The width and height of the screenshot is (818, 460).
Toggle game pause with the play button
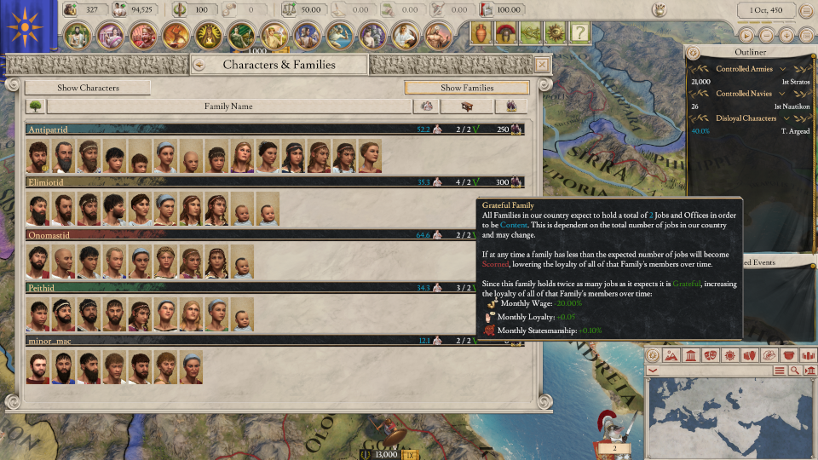[746, 36]
